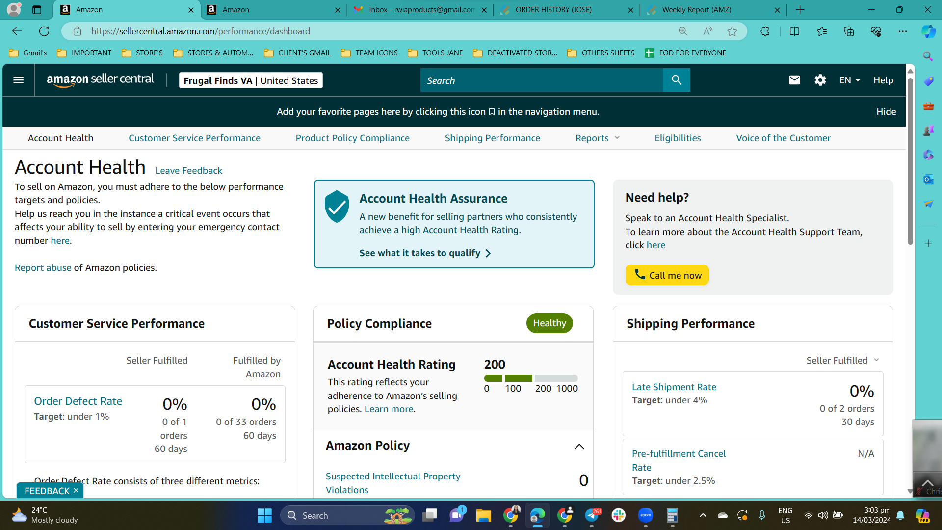Go to the Shipping Performance tab
942x530 pixels.
click(492, 138)
